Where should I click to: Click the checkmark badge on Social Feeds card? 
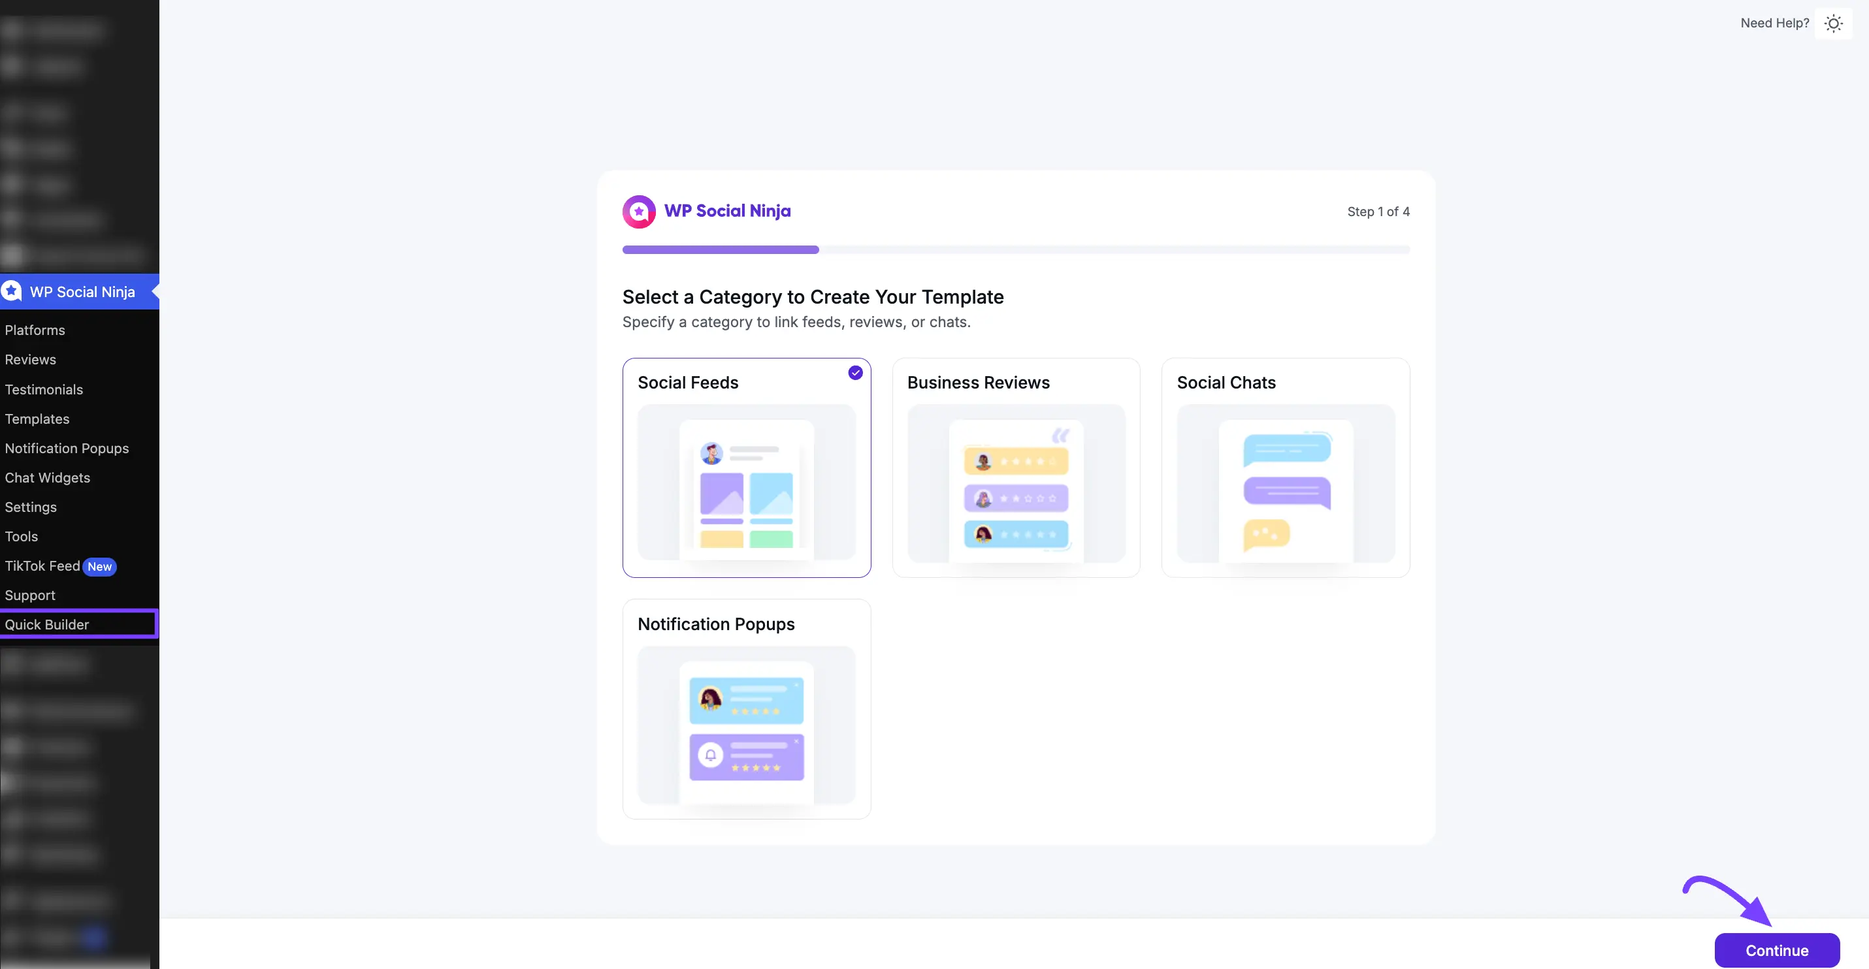(x=855, y=372)
